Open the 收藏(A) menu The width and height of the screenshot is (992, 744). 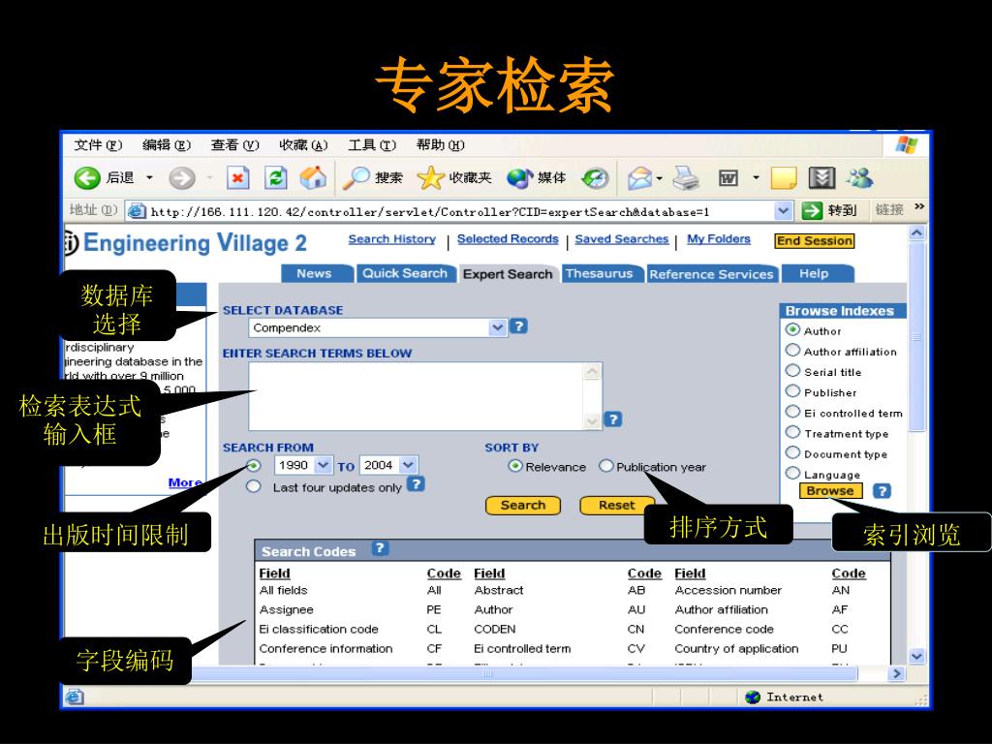click(303, 145)
